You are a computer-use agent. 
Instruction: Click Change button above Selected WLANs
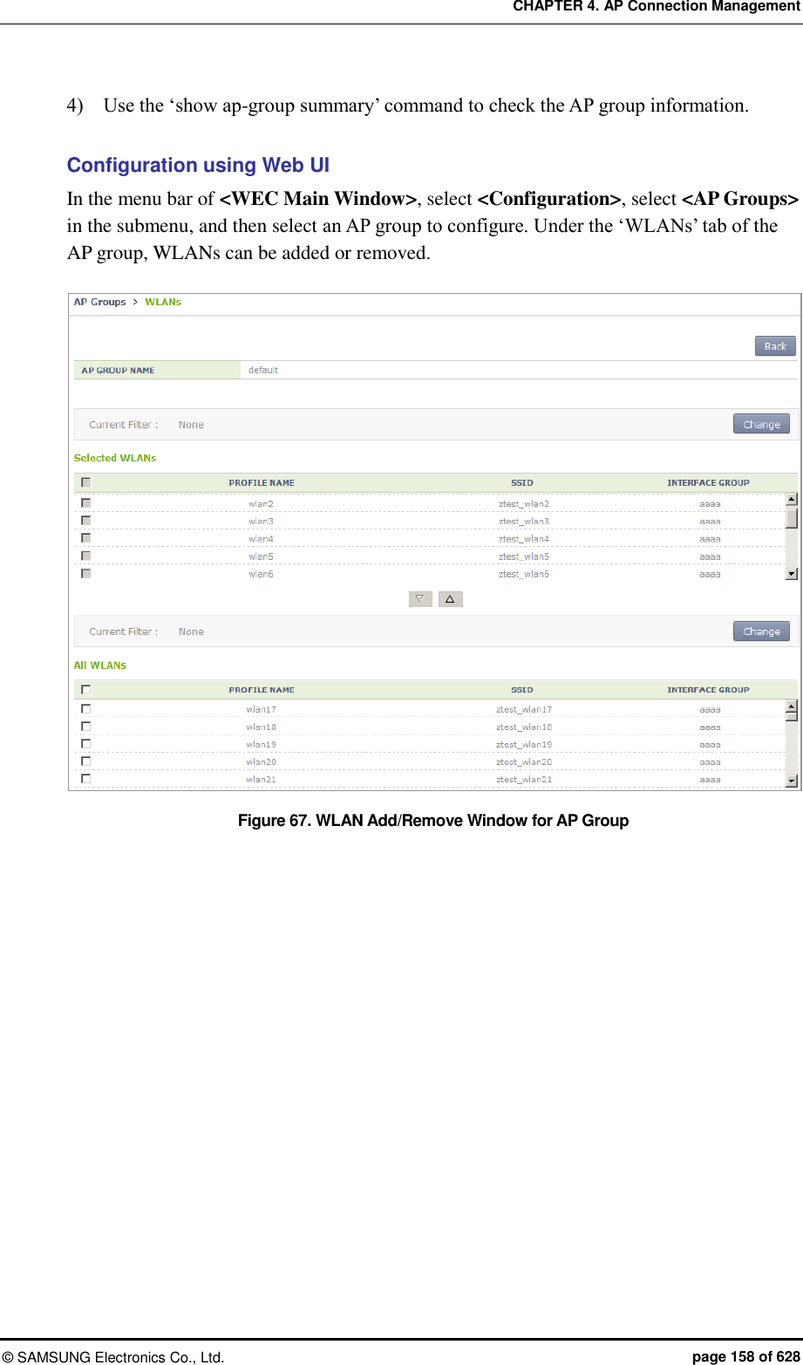(x=761, y=425)
